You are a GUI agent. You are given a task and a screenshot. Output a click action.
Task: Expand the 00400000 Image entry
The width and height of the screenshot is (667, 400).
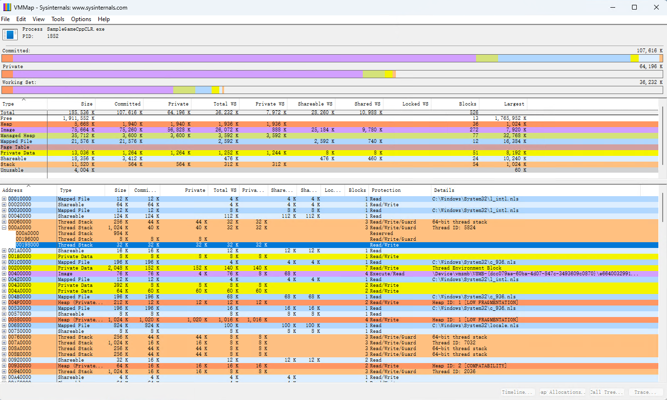pos(4,273)
